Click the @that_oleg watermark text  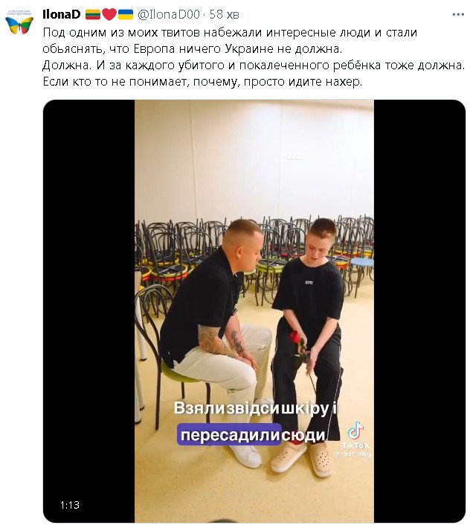pyautogui.click(x=352, y=454)
